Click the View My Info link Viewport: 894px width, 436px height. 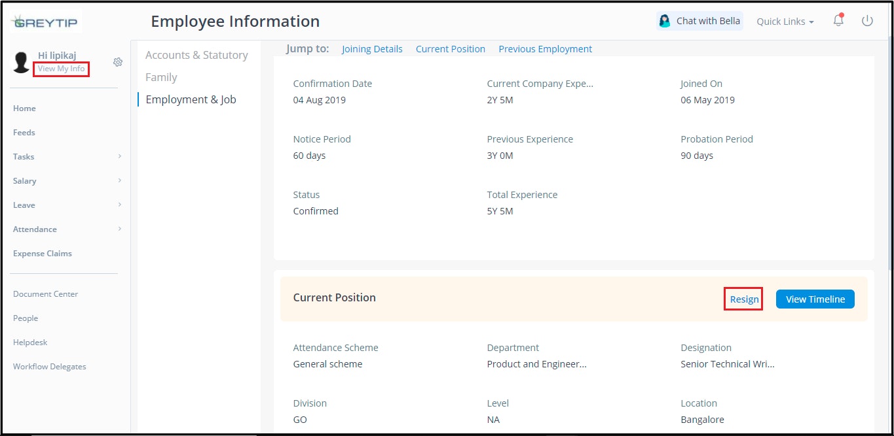pyautogui.click(x=61, y=68)
